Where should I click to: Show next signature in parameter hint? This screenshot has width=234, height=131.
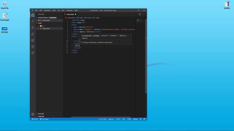click(x=80, y=44)
